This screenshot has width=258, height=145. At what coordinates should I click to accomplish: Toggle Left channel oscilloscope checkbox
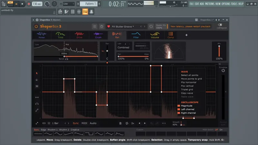click(x=179, y=109)
